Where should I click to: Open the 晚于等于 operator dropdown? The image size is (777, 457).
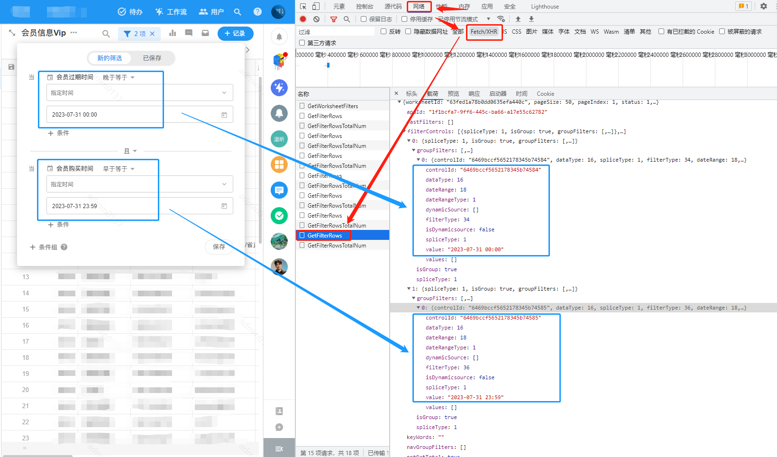[x=119, y=77]
